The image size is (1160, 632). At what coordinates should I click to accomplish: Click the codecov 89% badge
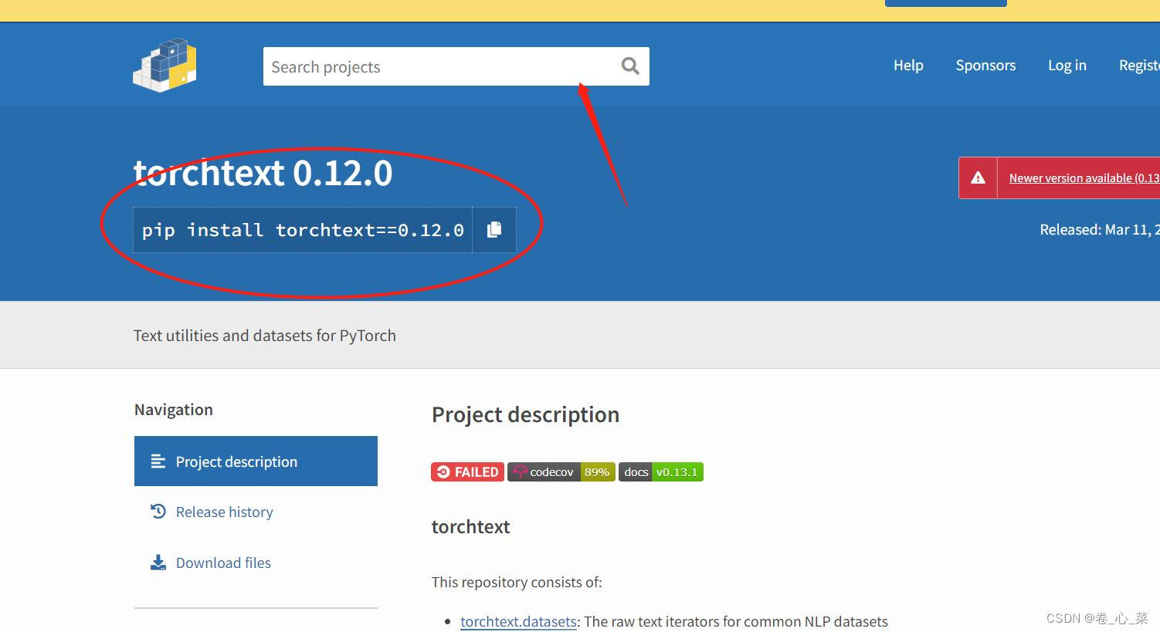coord(561,472)
